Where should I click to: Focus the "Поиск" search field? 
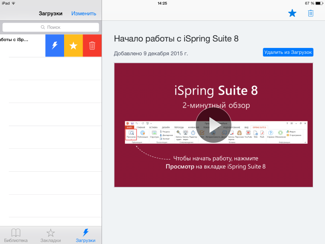51,27
